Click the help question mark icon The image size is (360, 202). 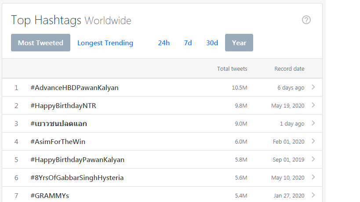coord(306,20)
